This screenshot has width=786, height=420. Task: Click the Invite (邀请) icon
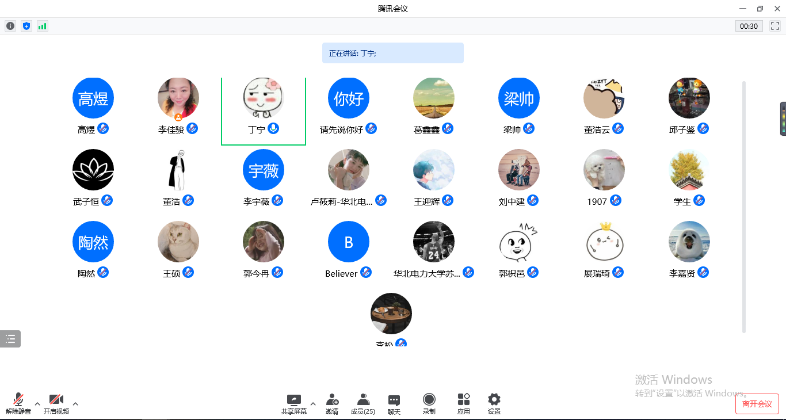332,404
